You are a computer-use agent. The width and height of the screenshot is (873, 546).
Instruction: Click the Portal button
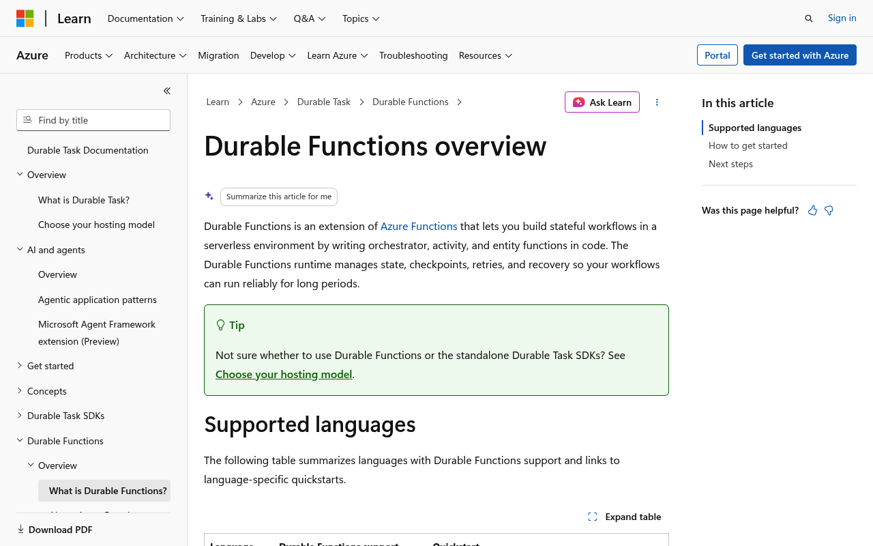(x=717, y=55)
